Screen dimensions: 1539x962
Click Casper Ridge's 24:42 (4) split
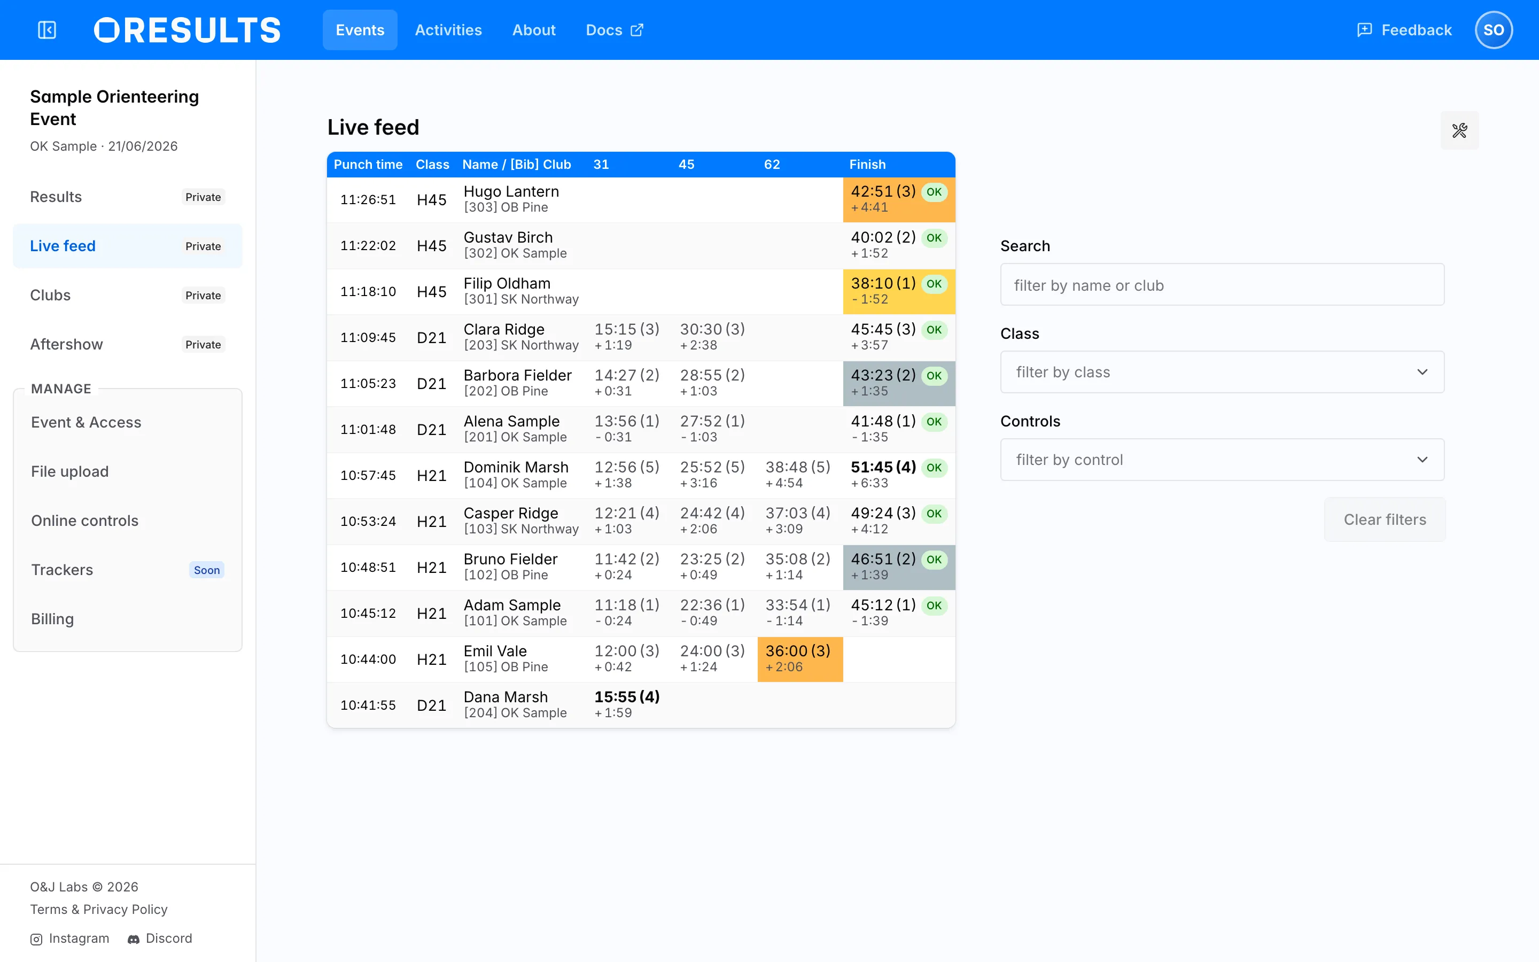[x=712, y=513]
